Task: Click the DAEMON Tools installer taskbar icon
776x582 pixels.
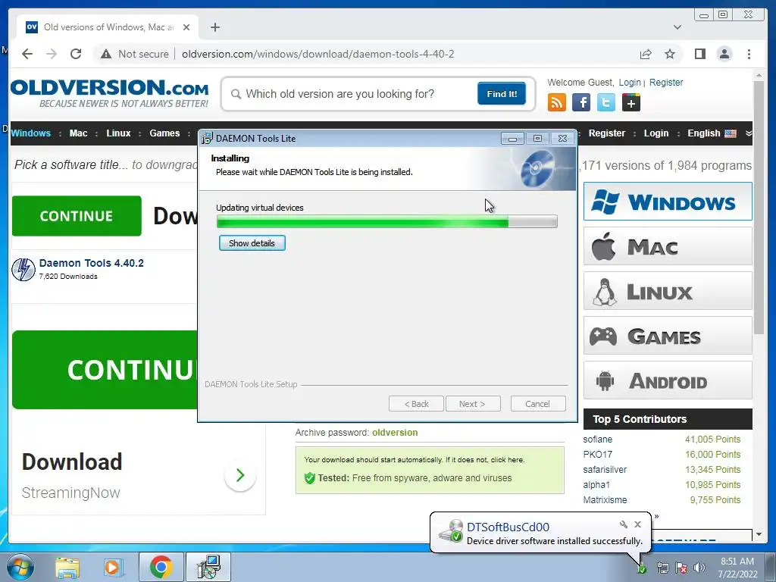Action: click(x=208, y=567)
